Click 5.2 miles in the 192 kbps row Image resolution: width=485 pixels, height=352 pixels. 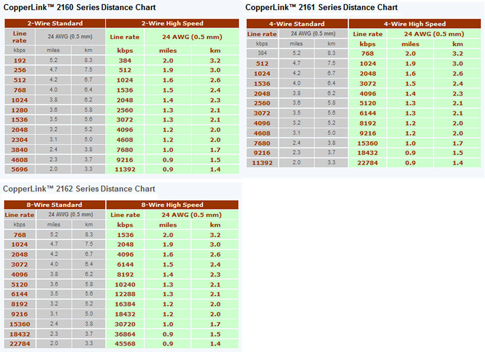click(x=53, y=60)
